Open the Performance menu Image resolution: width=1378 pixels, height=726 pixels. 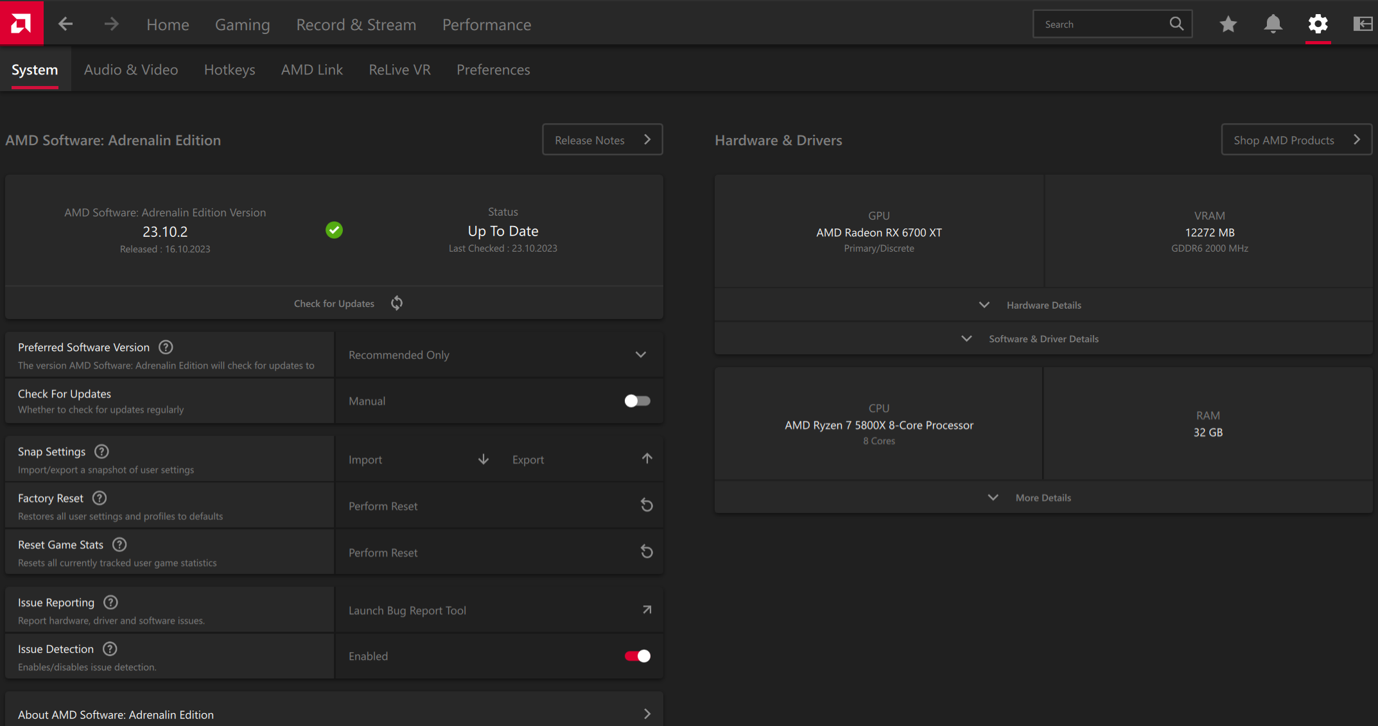click(x=486, y=25)
